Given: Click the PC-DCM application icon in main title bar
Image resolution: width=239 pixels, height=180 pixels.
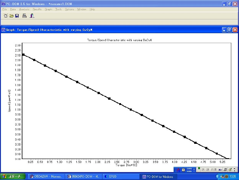Looking at the screenshot, I should (x=3, y=4).
